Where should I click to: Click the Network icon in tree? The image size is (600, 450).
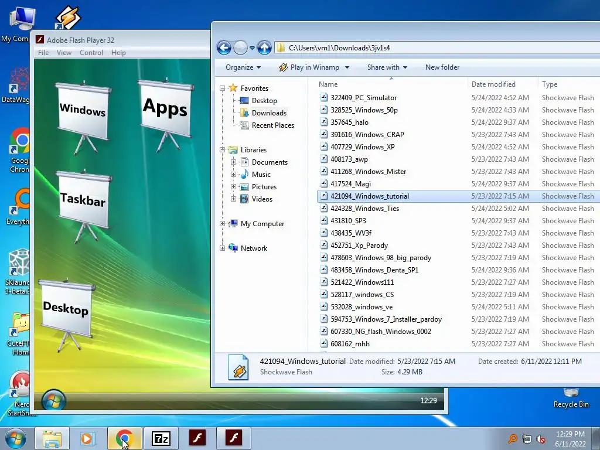click(233, 248)
